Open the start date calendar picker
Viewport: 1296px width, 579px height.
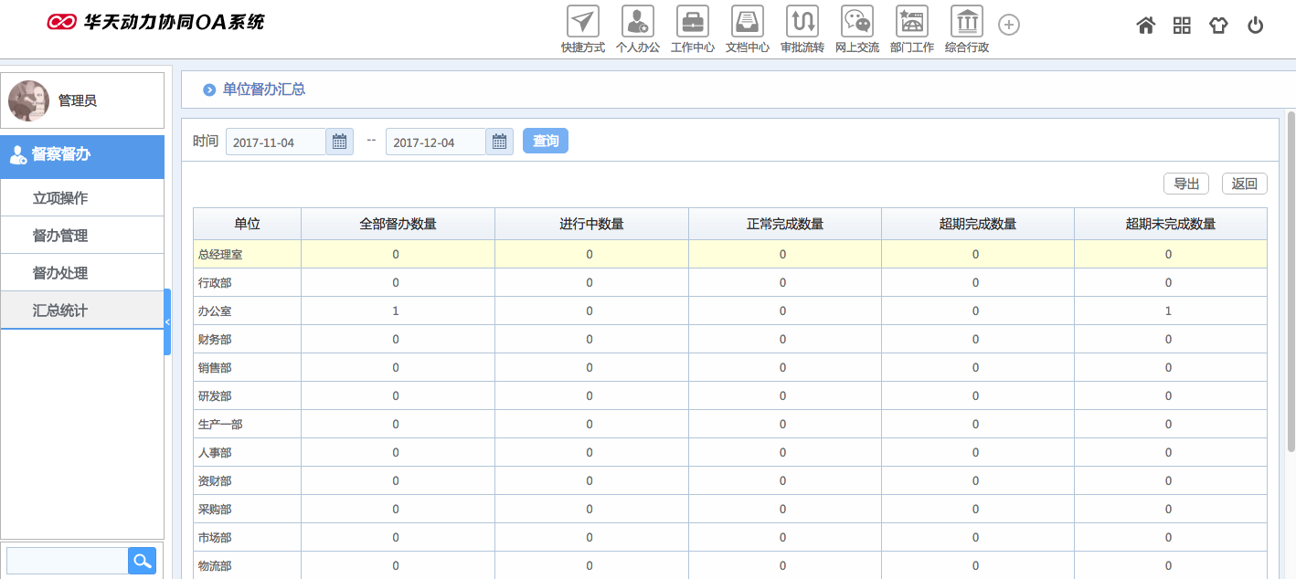coord(339,142)
